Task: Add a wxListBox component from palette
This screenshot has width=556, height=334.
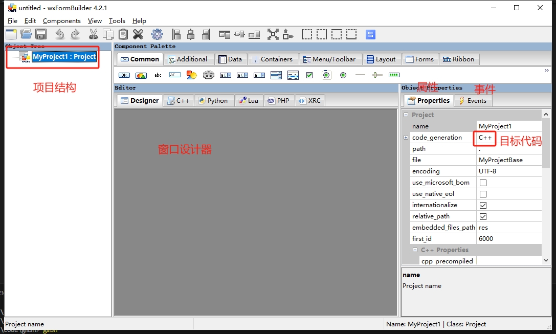Action: pos(276,75)
